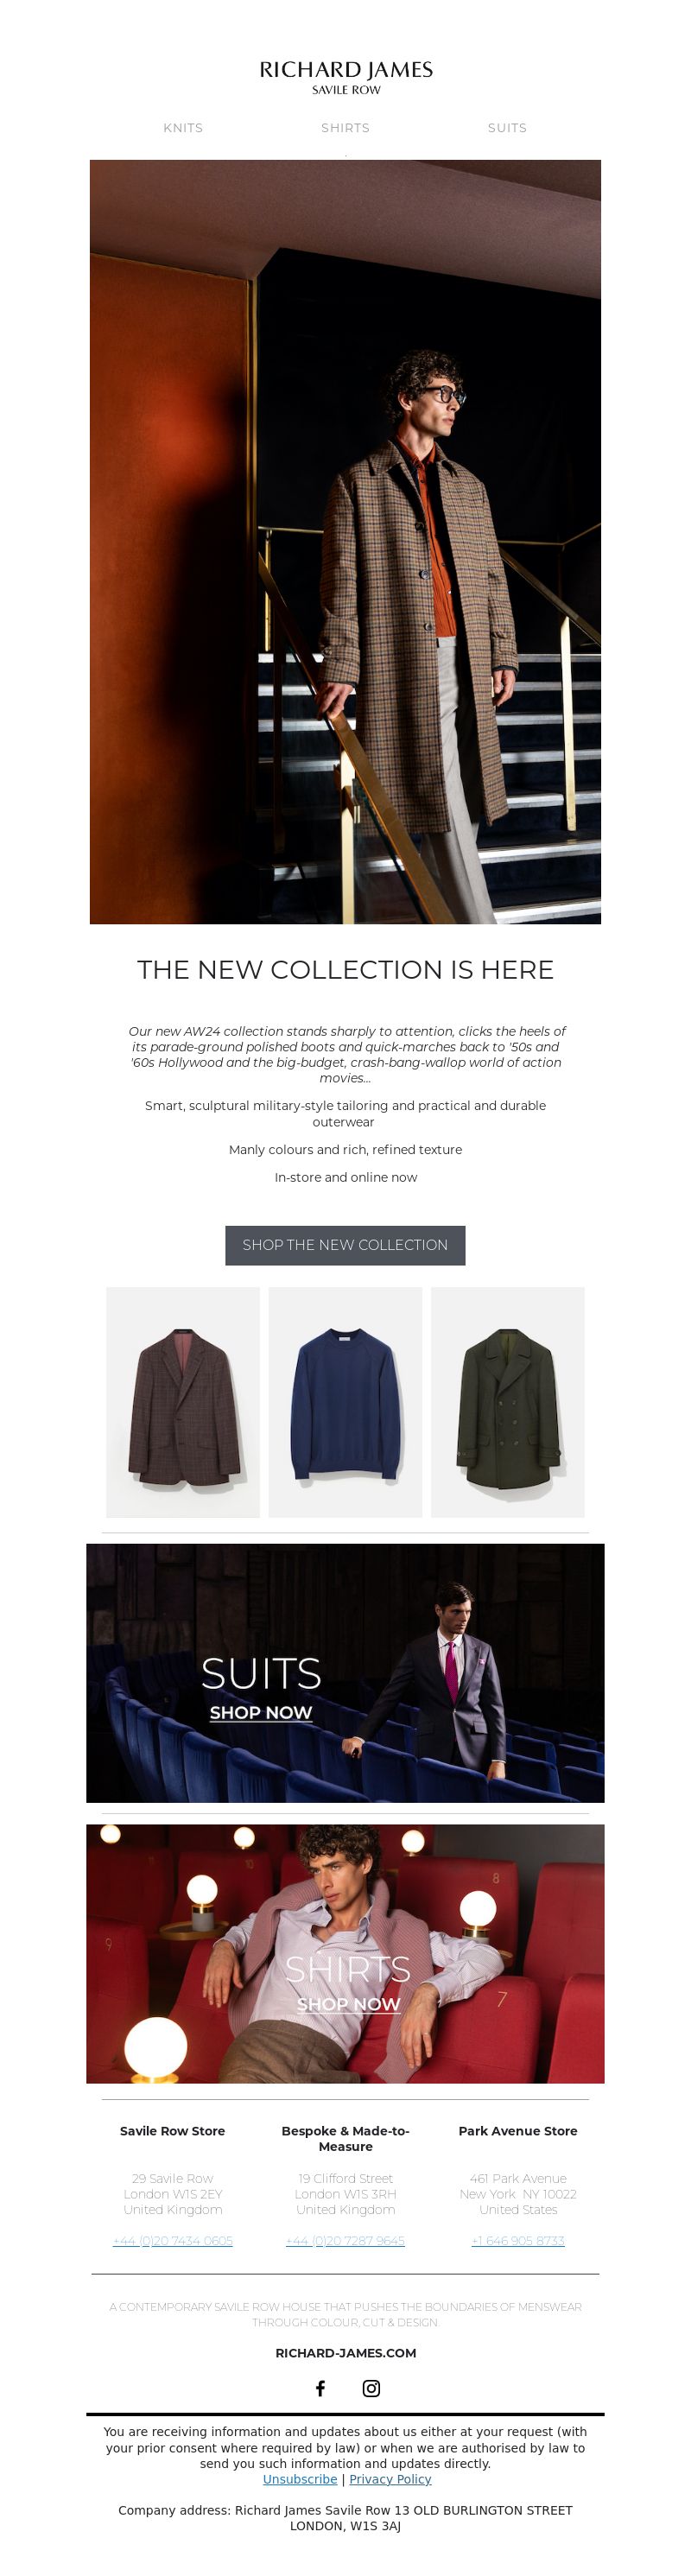Open the SUITS navigation link
This screenshot has width=691, height=2576.
(x=507, y=128)
